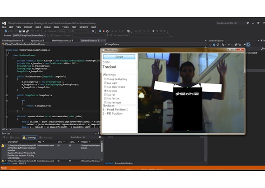Tick the Too Far checkbox
The width and height of the screenshot is (265, 188).
(105, 95)
